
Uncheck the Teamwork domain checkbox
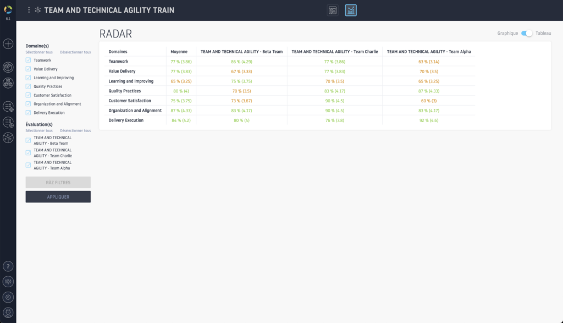[28, 60]
